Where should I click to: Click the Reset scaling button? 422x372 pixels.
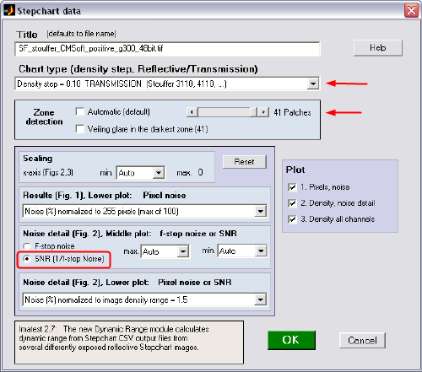(x=244, y=162)
